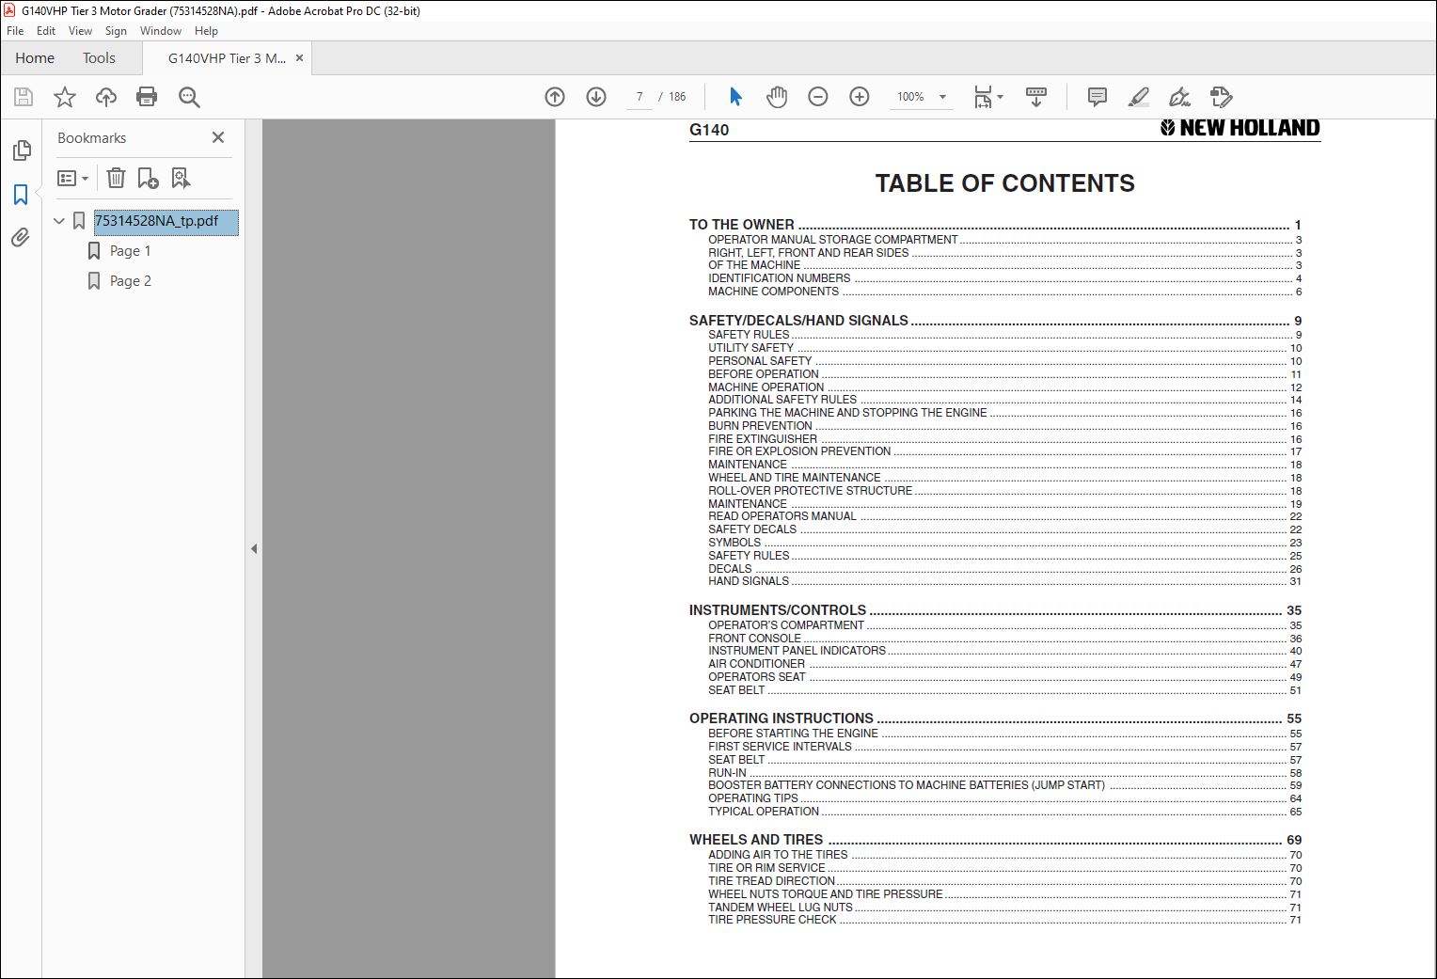Click the WHEELS AND TIRES heading

pyautogui.click(x=756, y=840)
